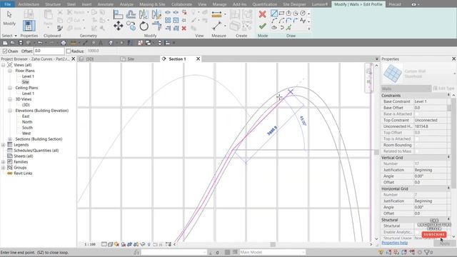The width and height of the screenshot is (457, 257).
Task: Click the red Subscribe button
Action: click(434, 235)
